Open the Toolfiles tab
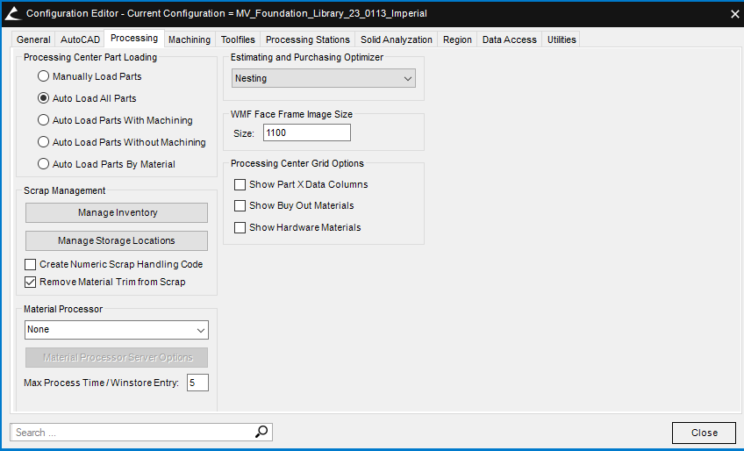 click(x=238, y=39)
